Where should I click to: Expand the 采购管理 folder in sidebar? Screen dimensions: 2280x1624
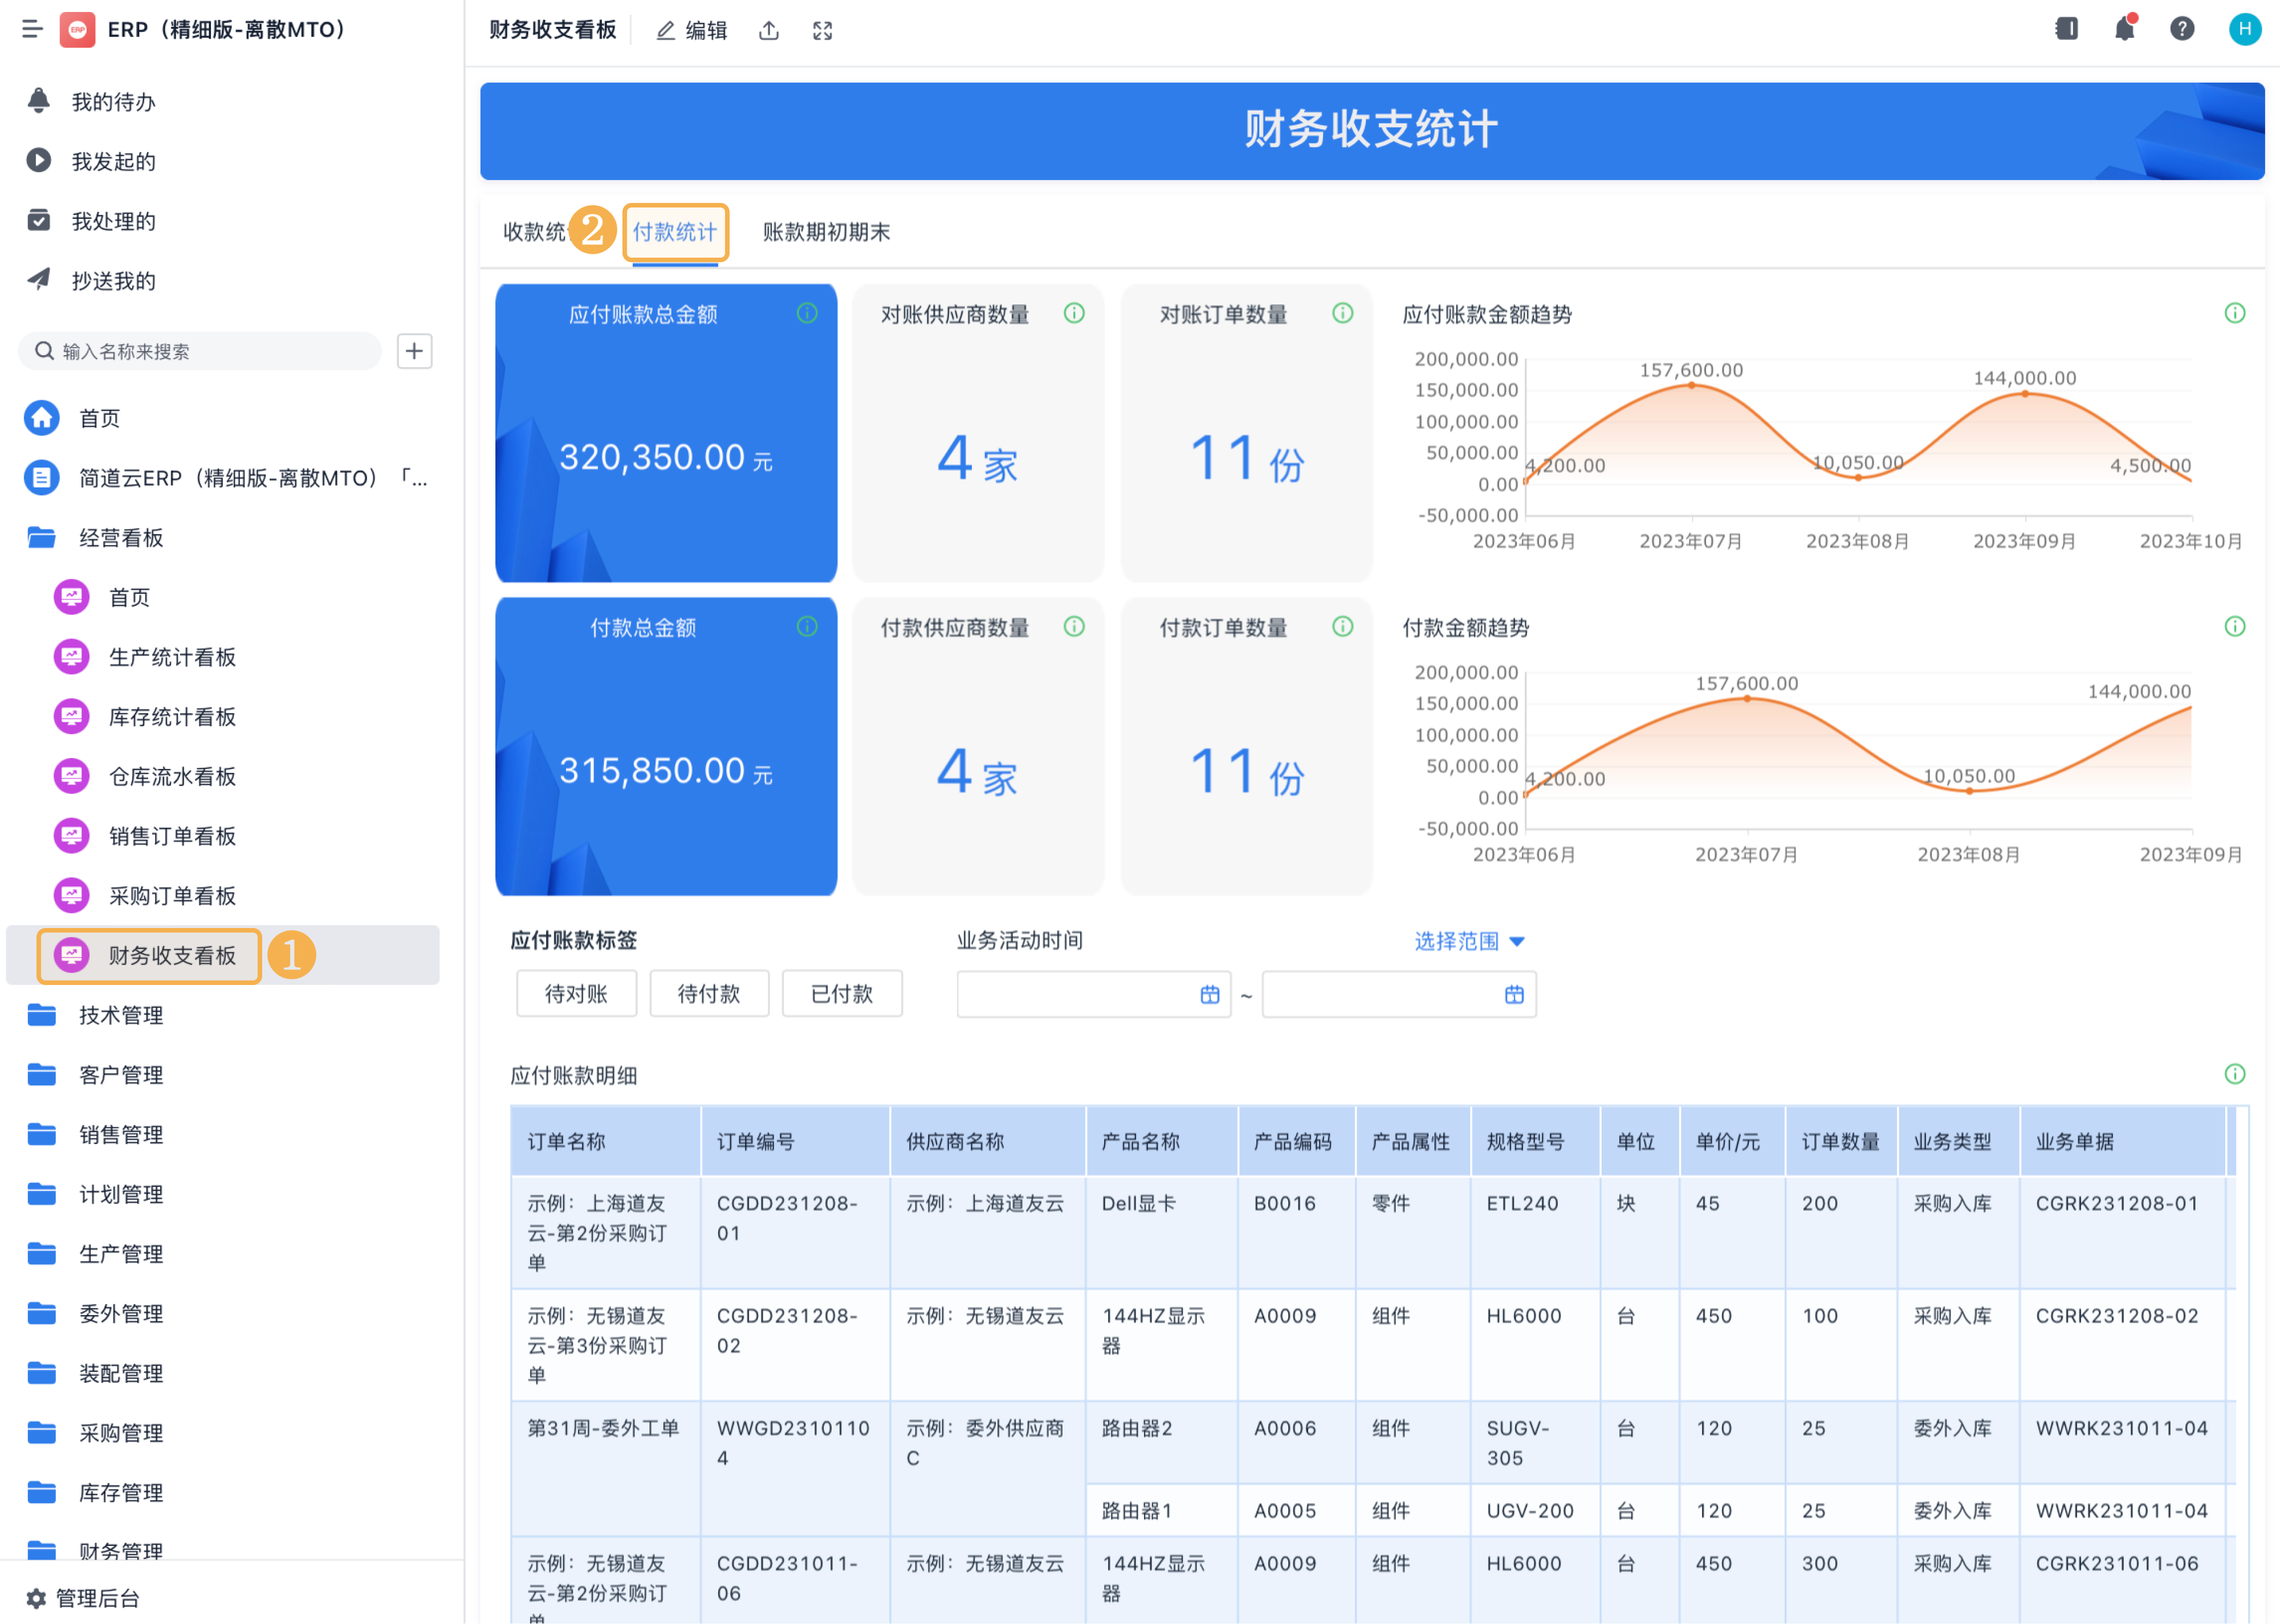click(120, 1433)
